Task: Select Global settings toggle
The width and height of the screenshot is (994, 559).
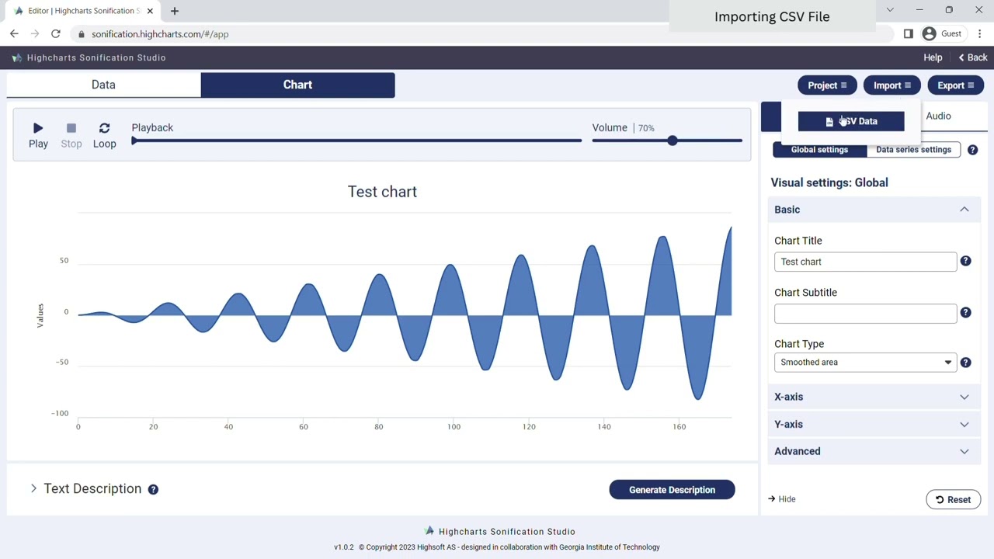Action: (819, 150)
